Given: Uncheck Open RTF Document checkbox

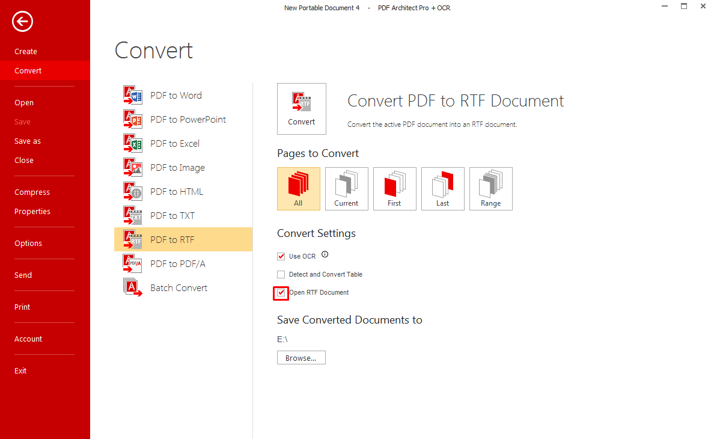Looking at the screenshot, I should coord(281,292).
